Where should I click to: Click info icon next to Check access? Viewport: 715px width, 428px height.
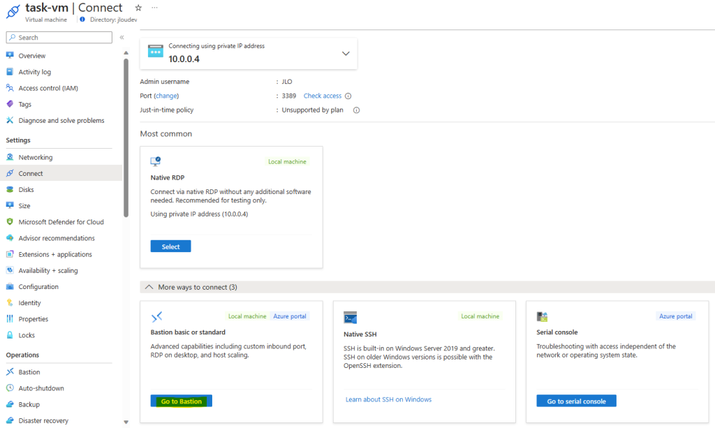click(348, 96)
